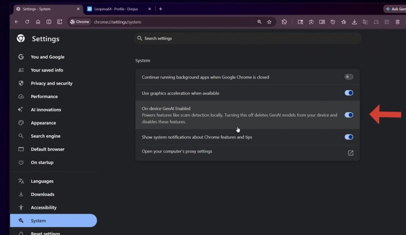Enter Reading mode via the book icon
Image resolution: width=406 pixels, height=235 pixels.
[x=322, y=22]
